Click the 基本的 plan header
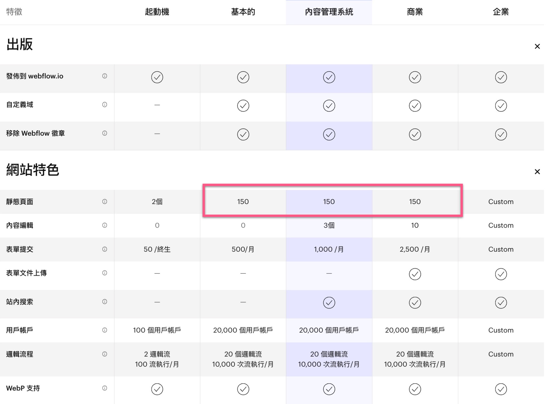This screenshot has width=546, height=404. [x=243, y=12]
